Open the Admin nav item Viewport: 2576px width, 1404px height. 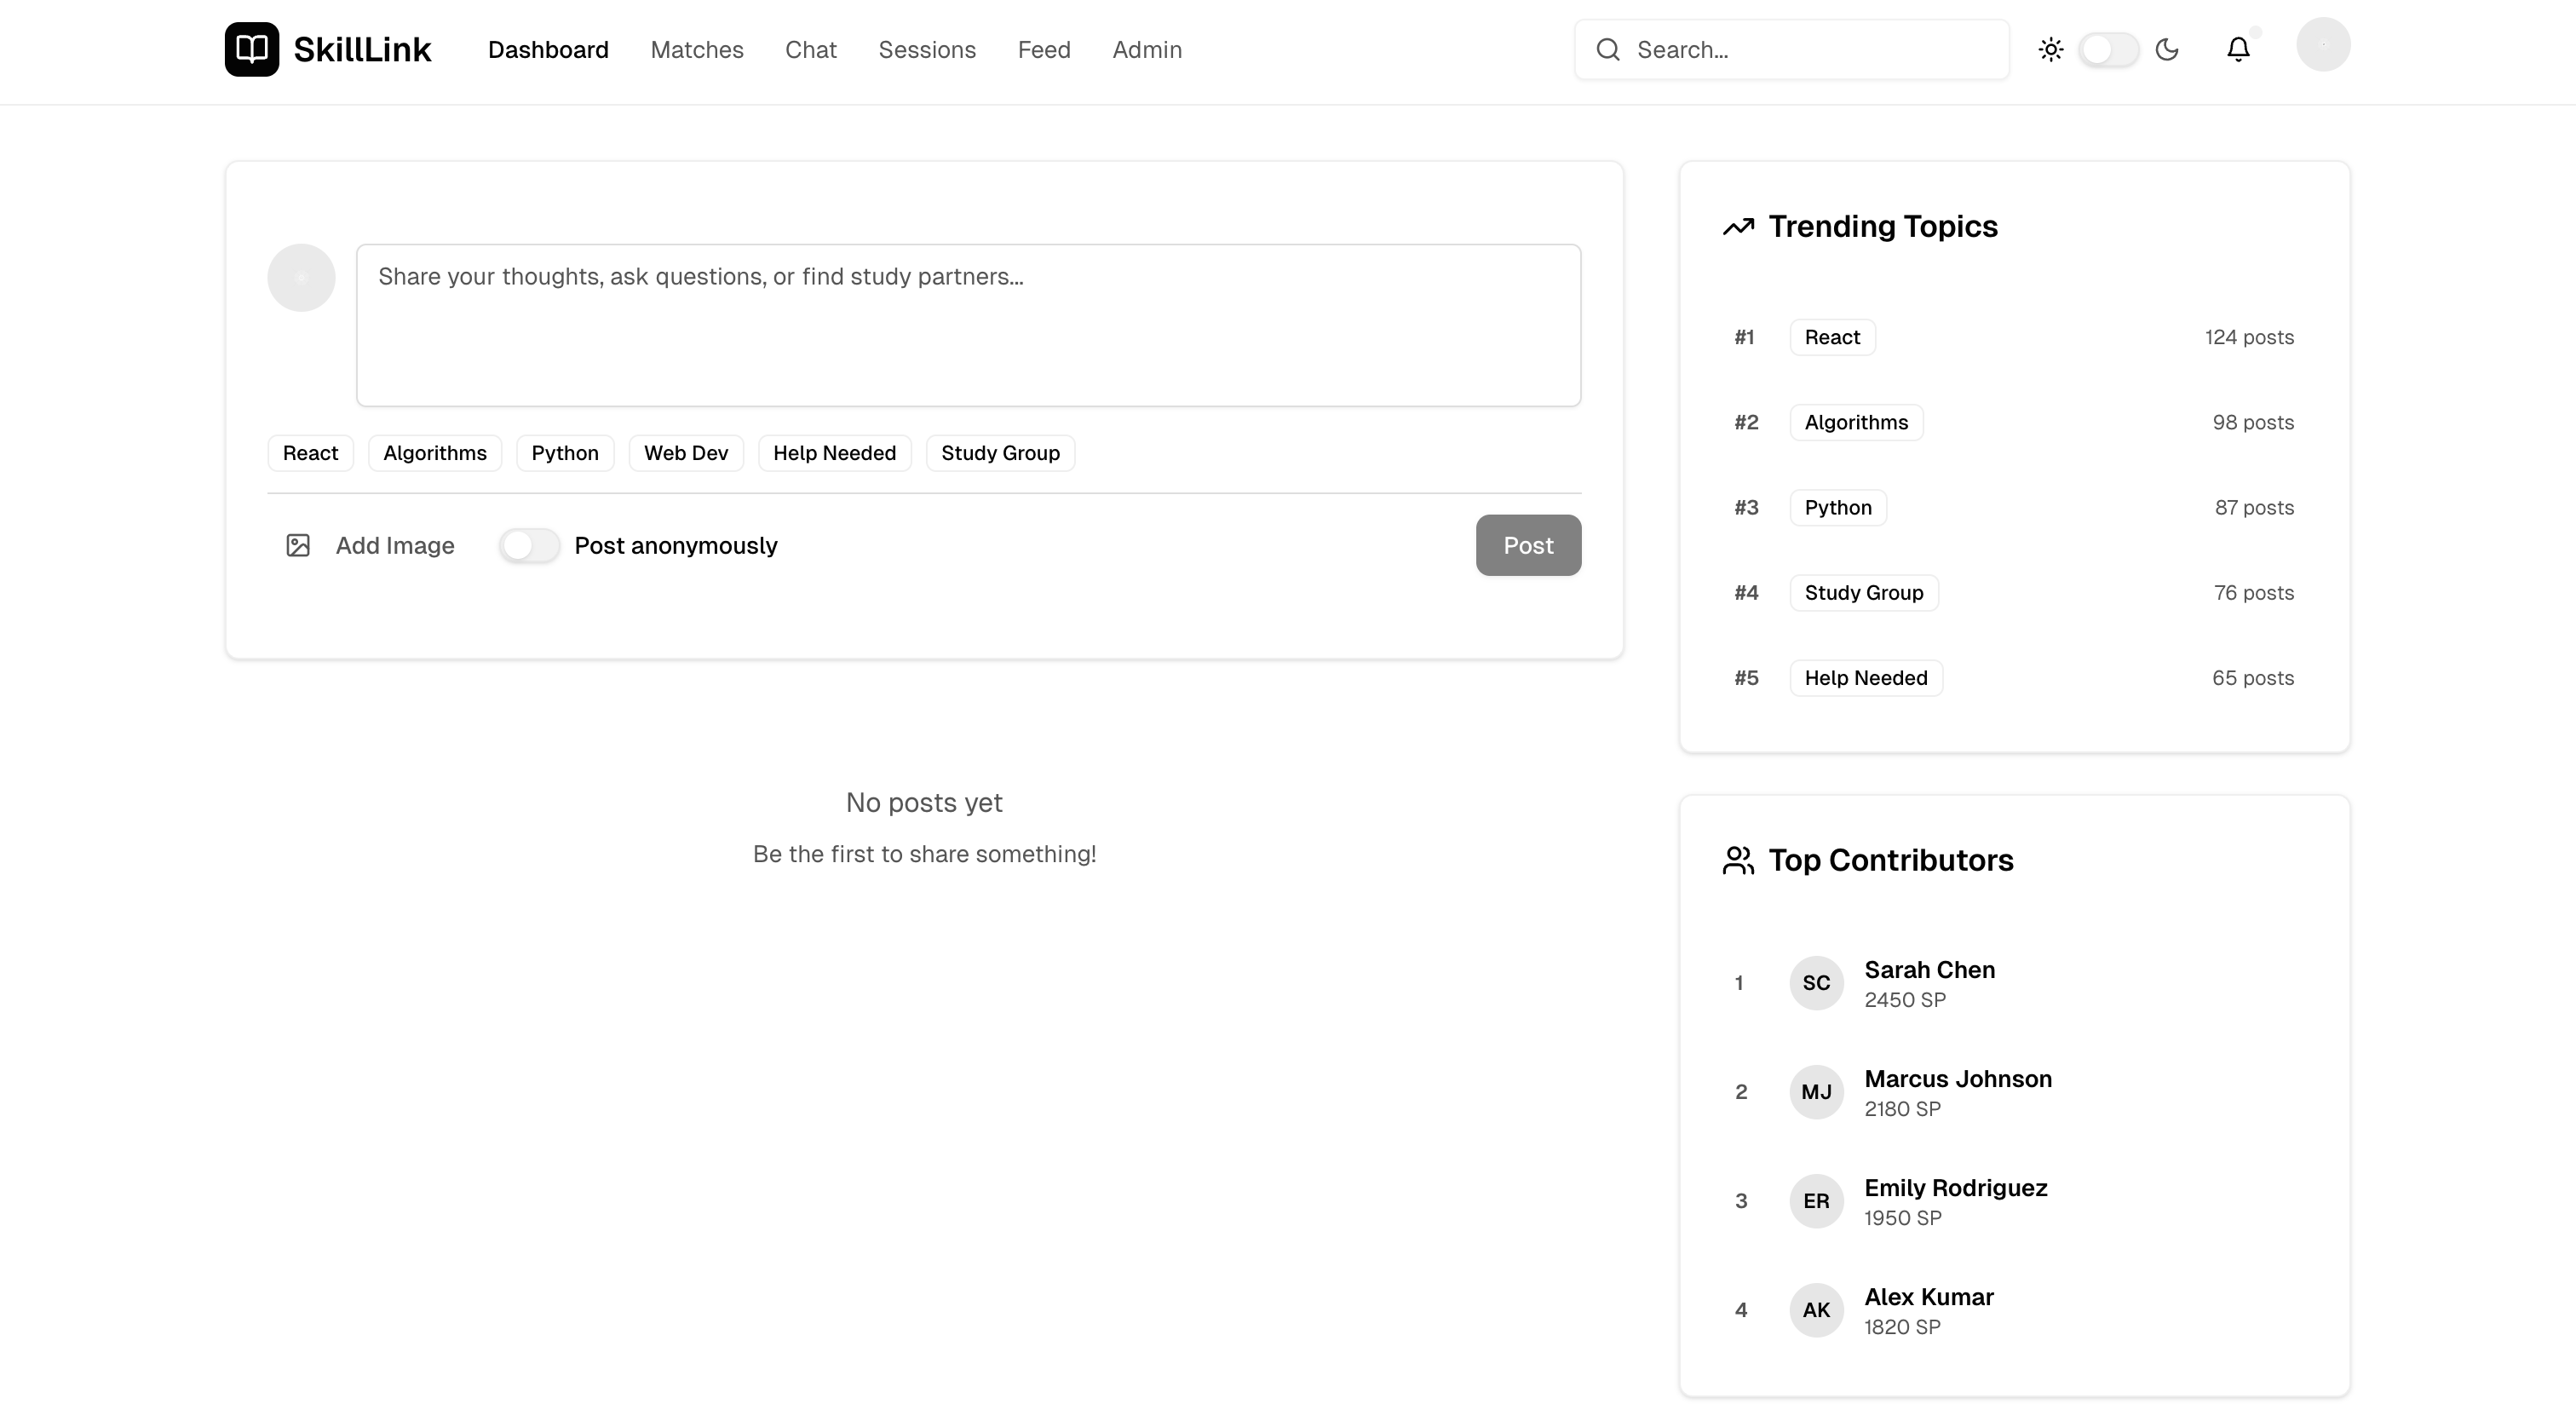(x=1147, y=50)
